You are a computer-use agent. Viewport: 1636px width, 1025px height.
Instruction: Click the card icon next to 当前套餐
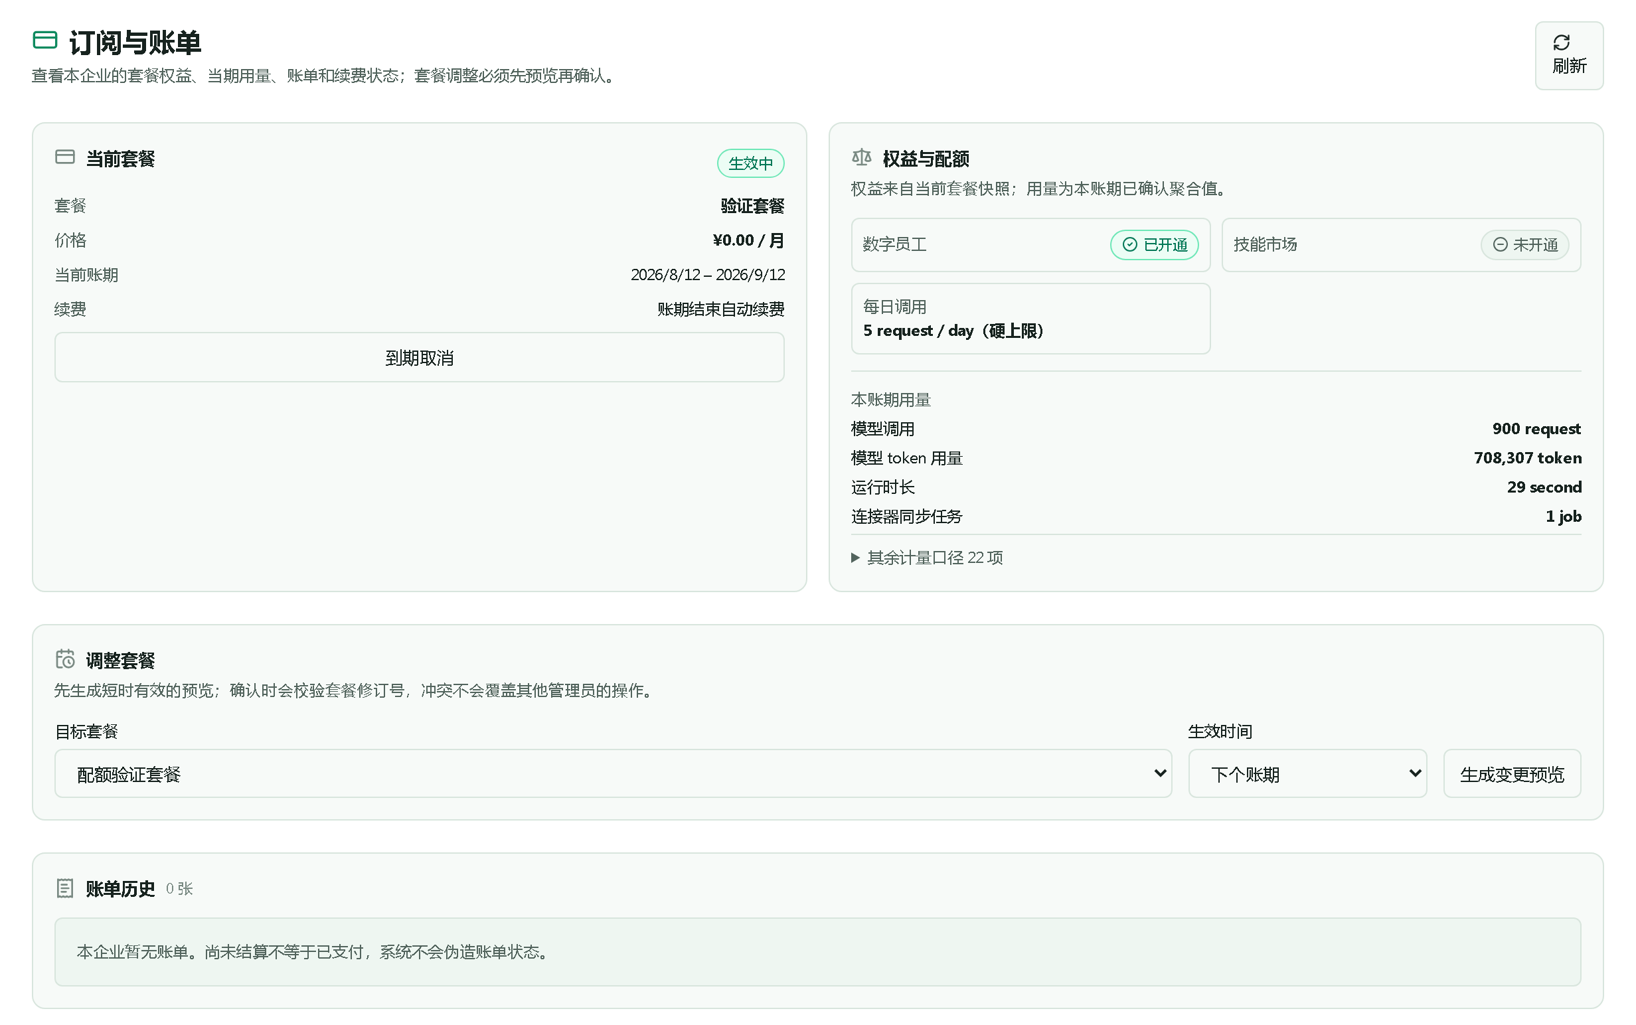click(x=65, y=157)
